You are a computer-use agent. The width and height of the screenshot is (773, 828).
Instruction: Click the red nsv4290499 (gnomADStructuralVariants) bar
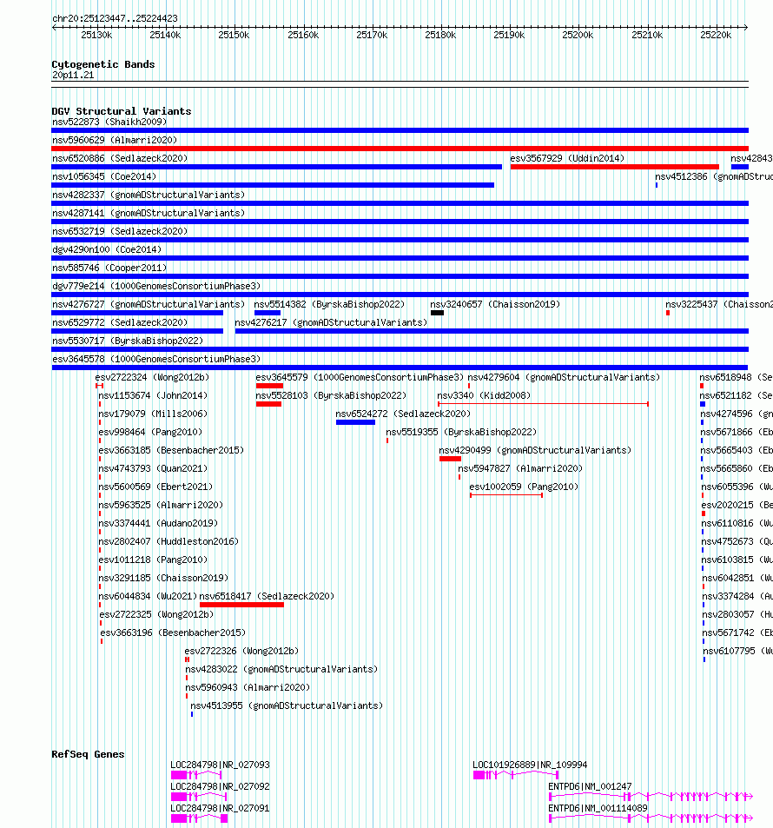pos(451,459)
